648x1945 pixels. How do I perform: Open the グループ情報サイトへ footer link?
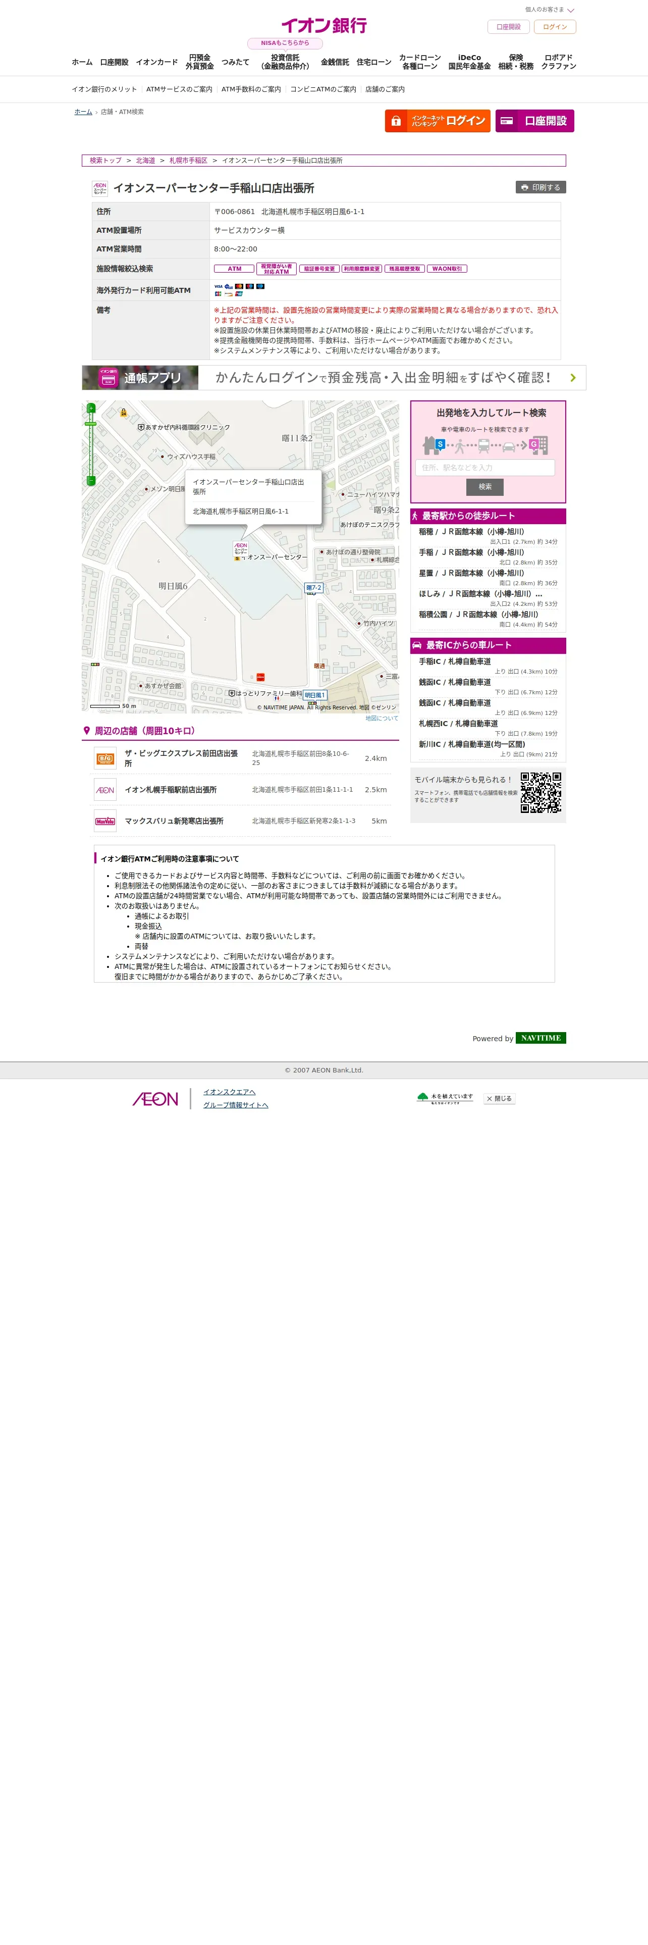(x=235, y=1105)
